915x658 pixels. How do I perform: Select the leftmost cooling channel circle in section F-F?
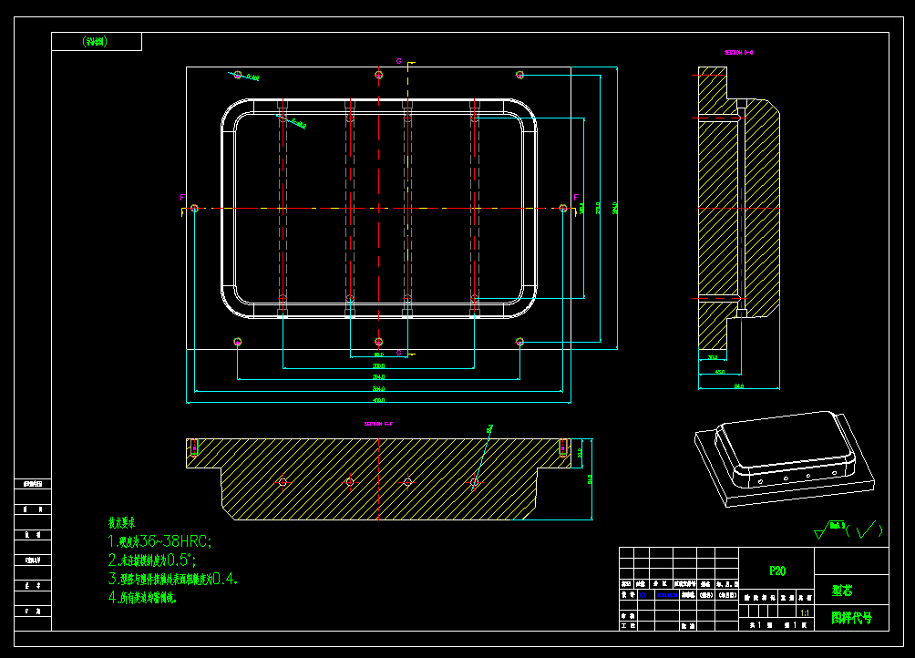[283, 482]
